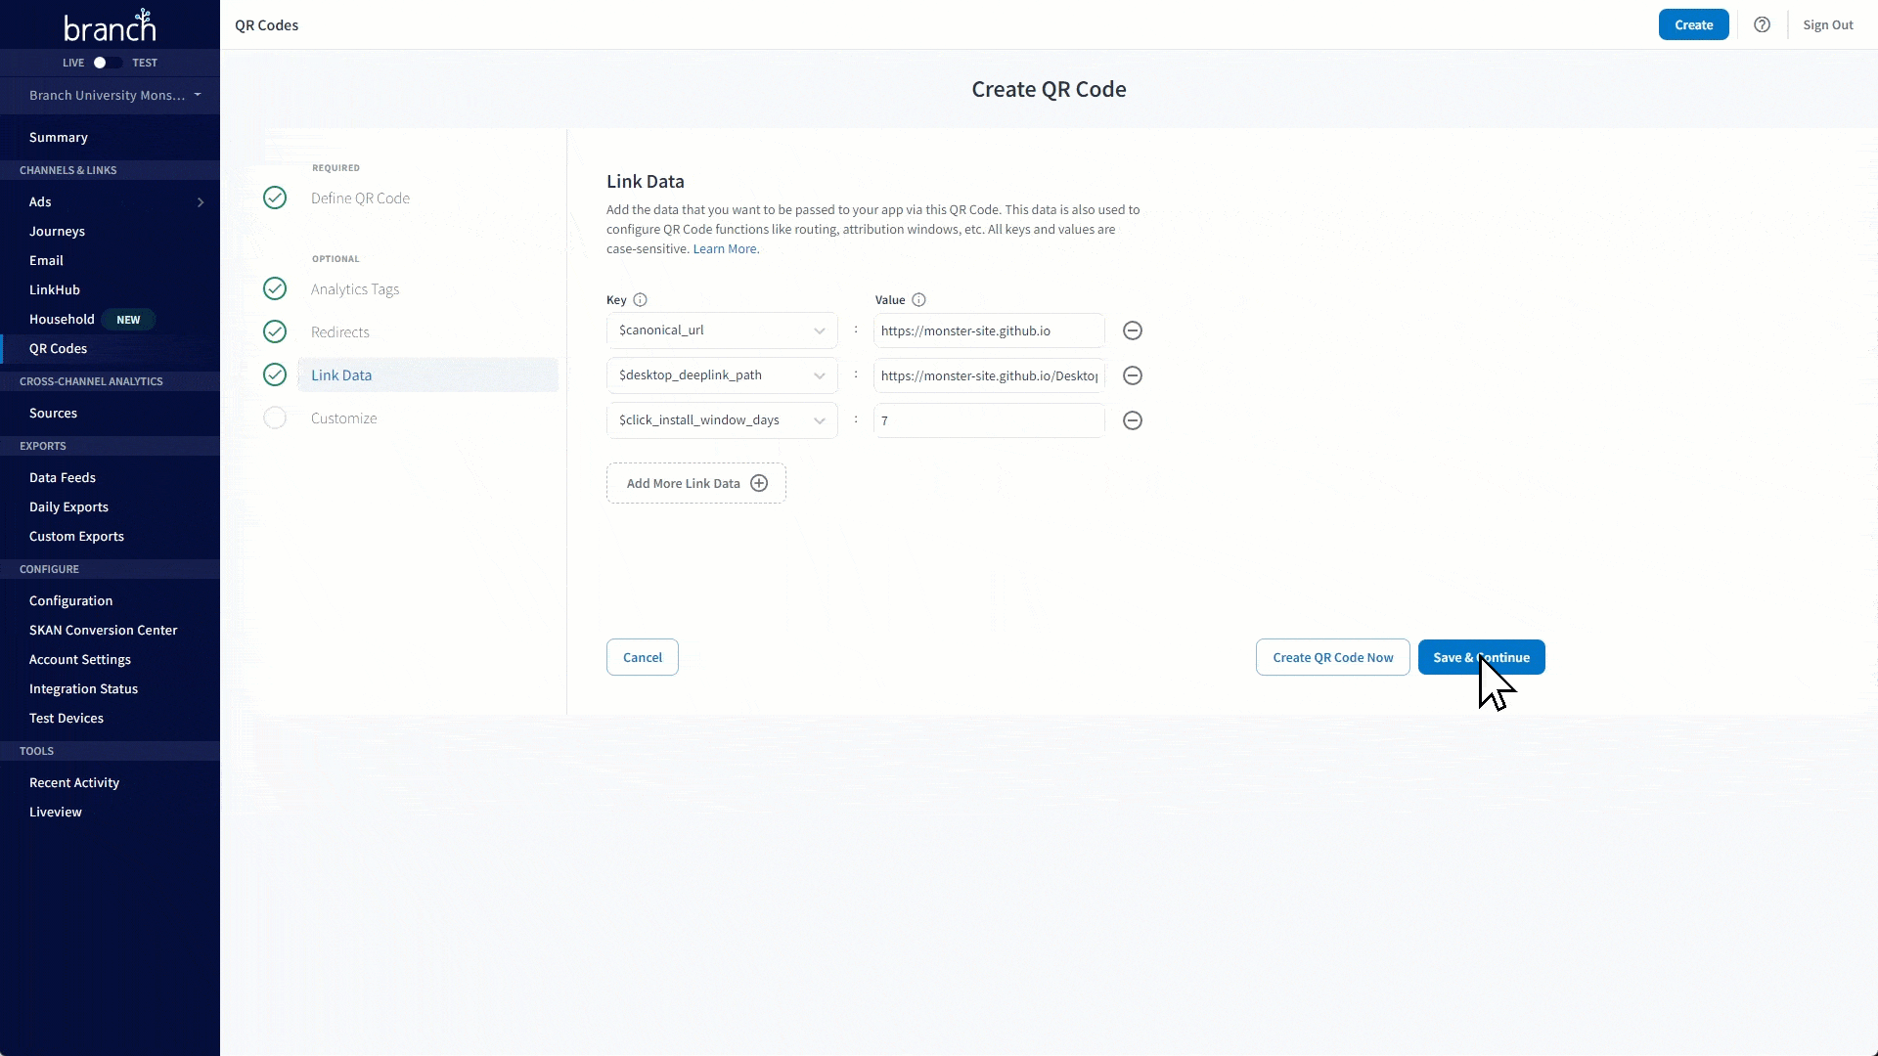Toggle the Redirects completed checkmark
Image resolution: width=1878 pixels, height=1056 pixels.
click(275, 332)
